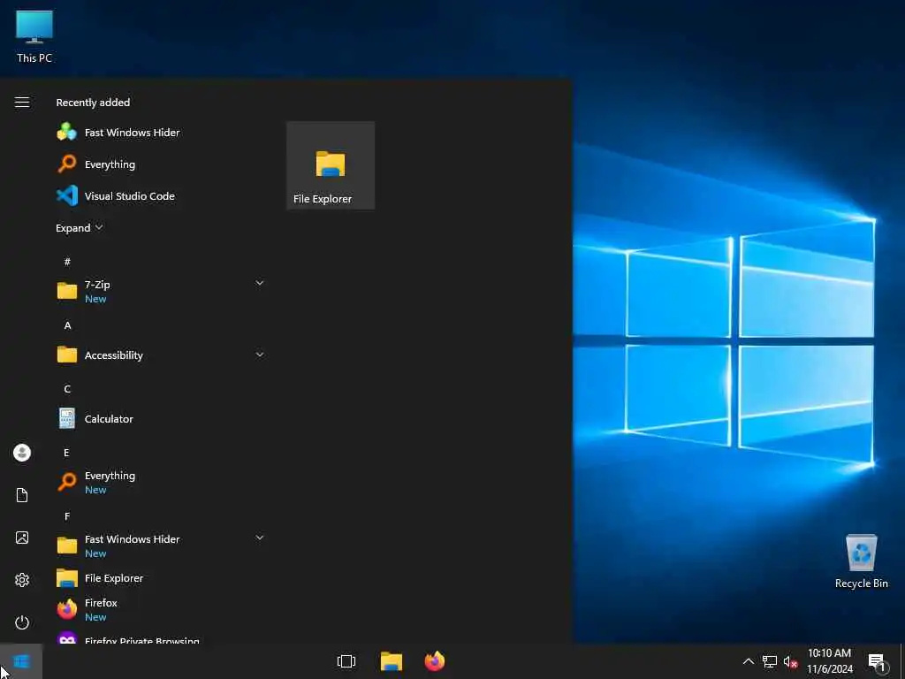
Task: Open File Explorer from the app list
Action: pos(161,578)
